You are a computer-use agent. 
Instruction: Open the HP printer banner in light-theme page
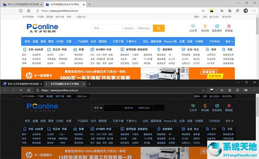tap(128, 73)
